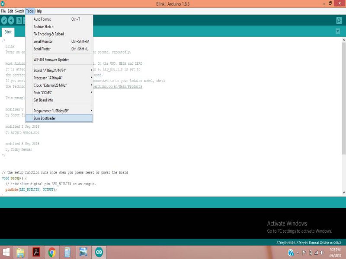Viewport: 346px width, 259px height.
Task: Close the open Tools menu
Action: tap(30, 11)
